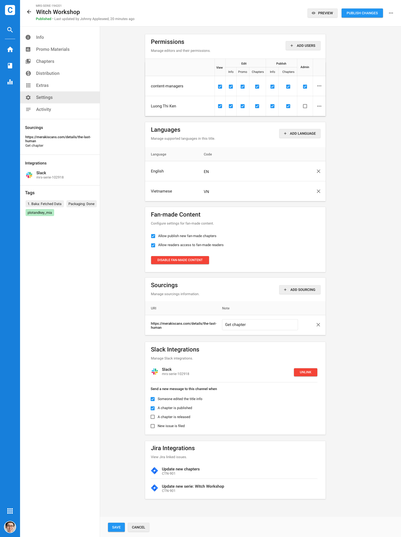Navigate to the Chapters section
The height and width of the screenshot is (537, 401).
45,61
